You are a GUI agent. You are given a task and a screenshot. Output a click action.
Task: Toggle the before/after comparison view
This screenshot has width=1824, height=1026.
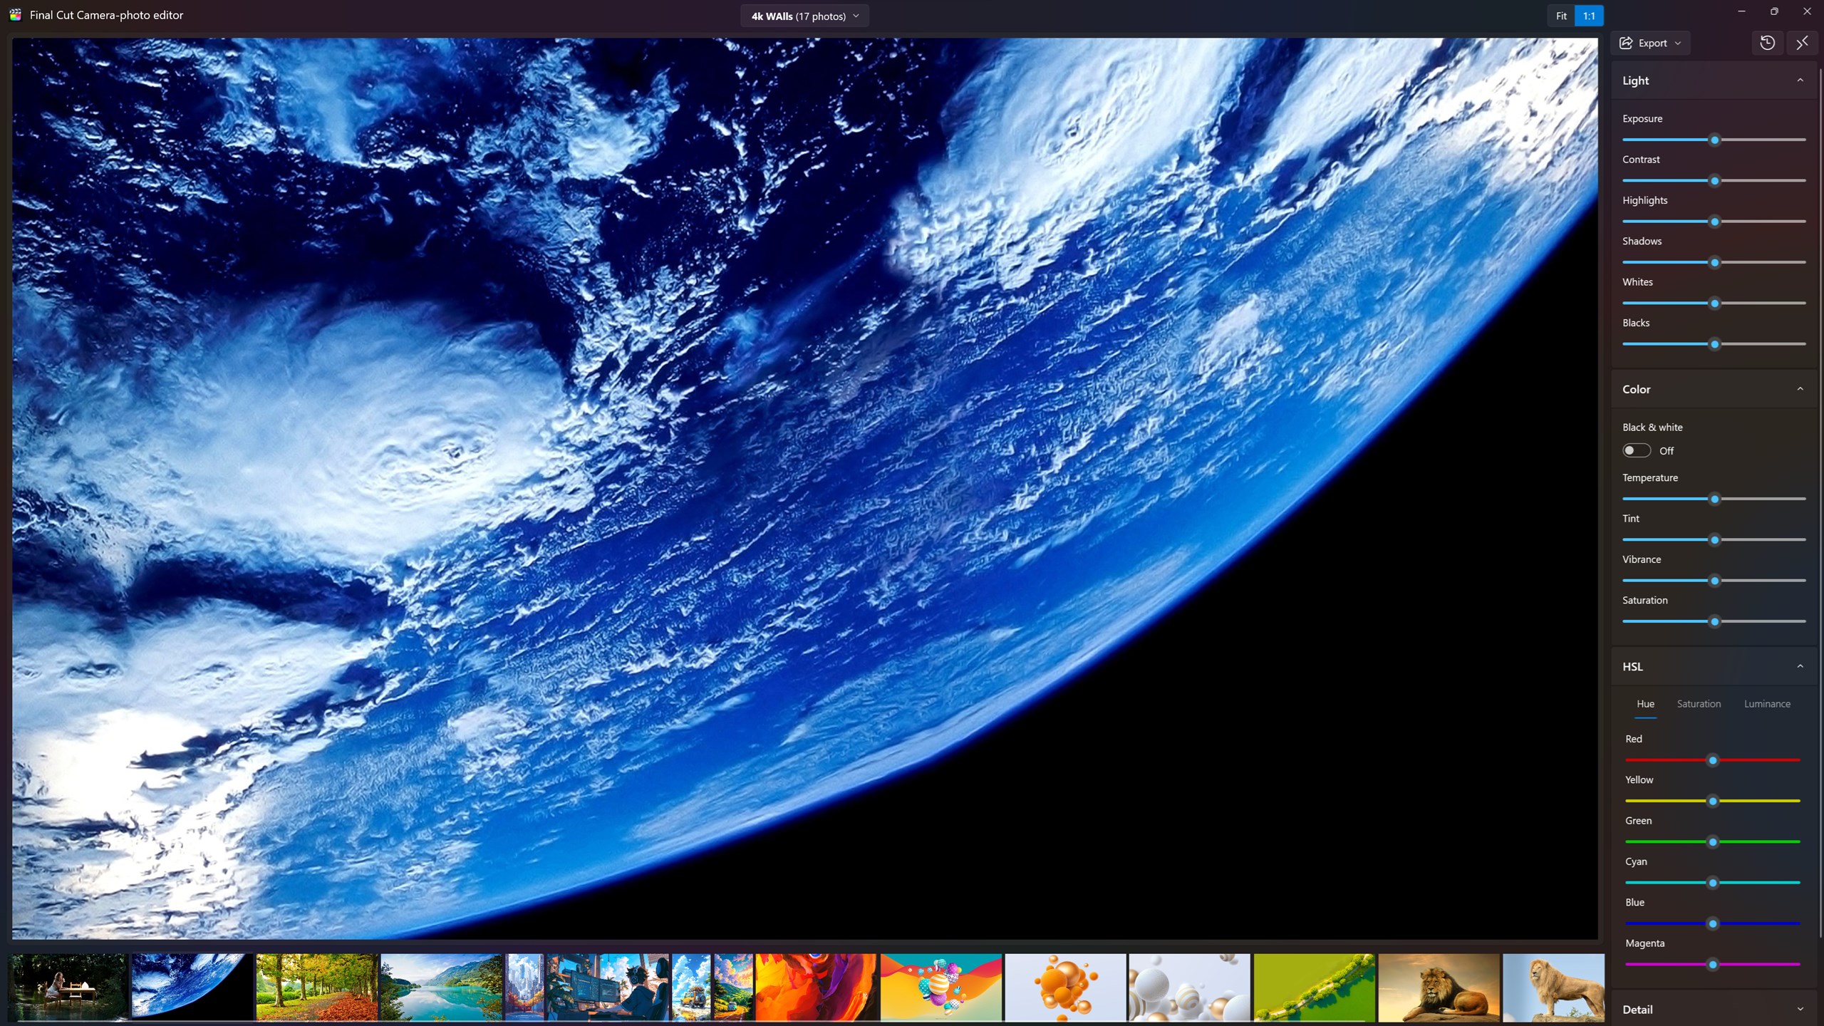1802,43
